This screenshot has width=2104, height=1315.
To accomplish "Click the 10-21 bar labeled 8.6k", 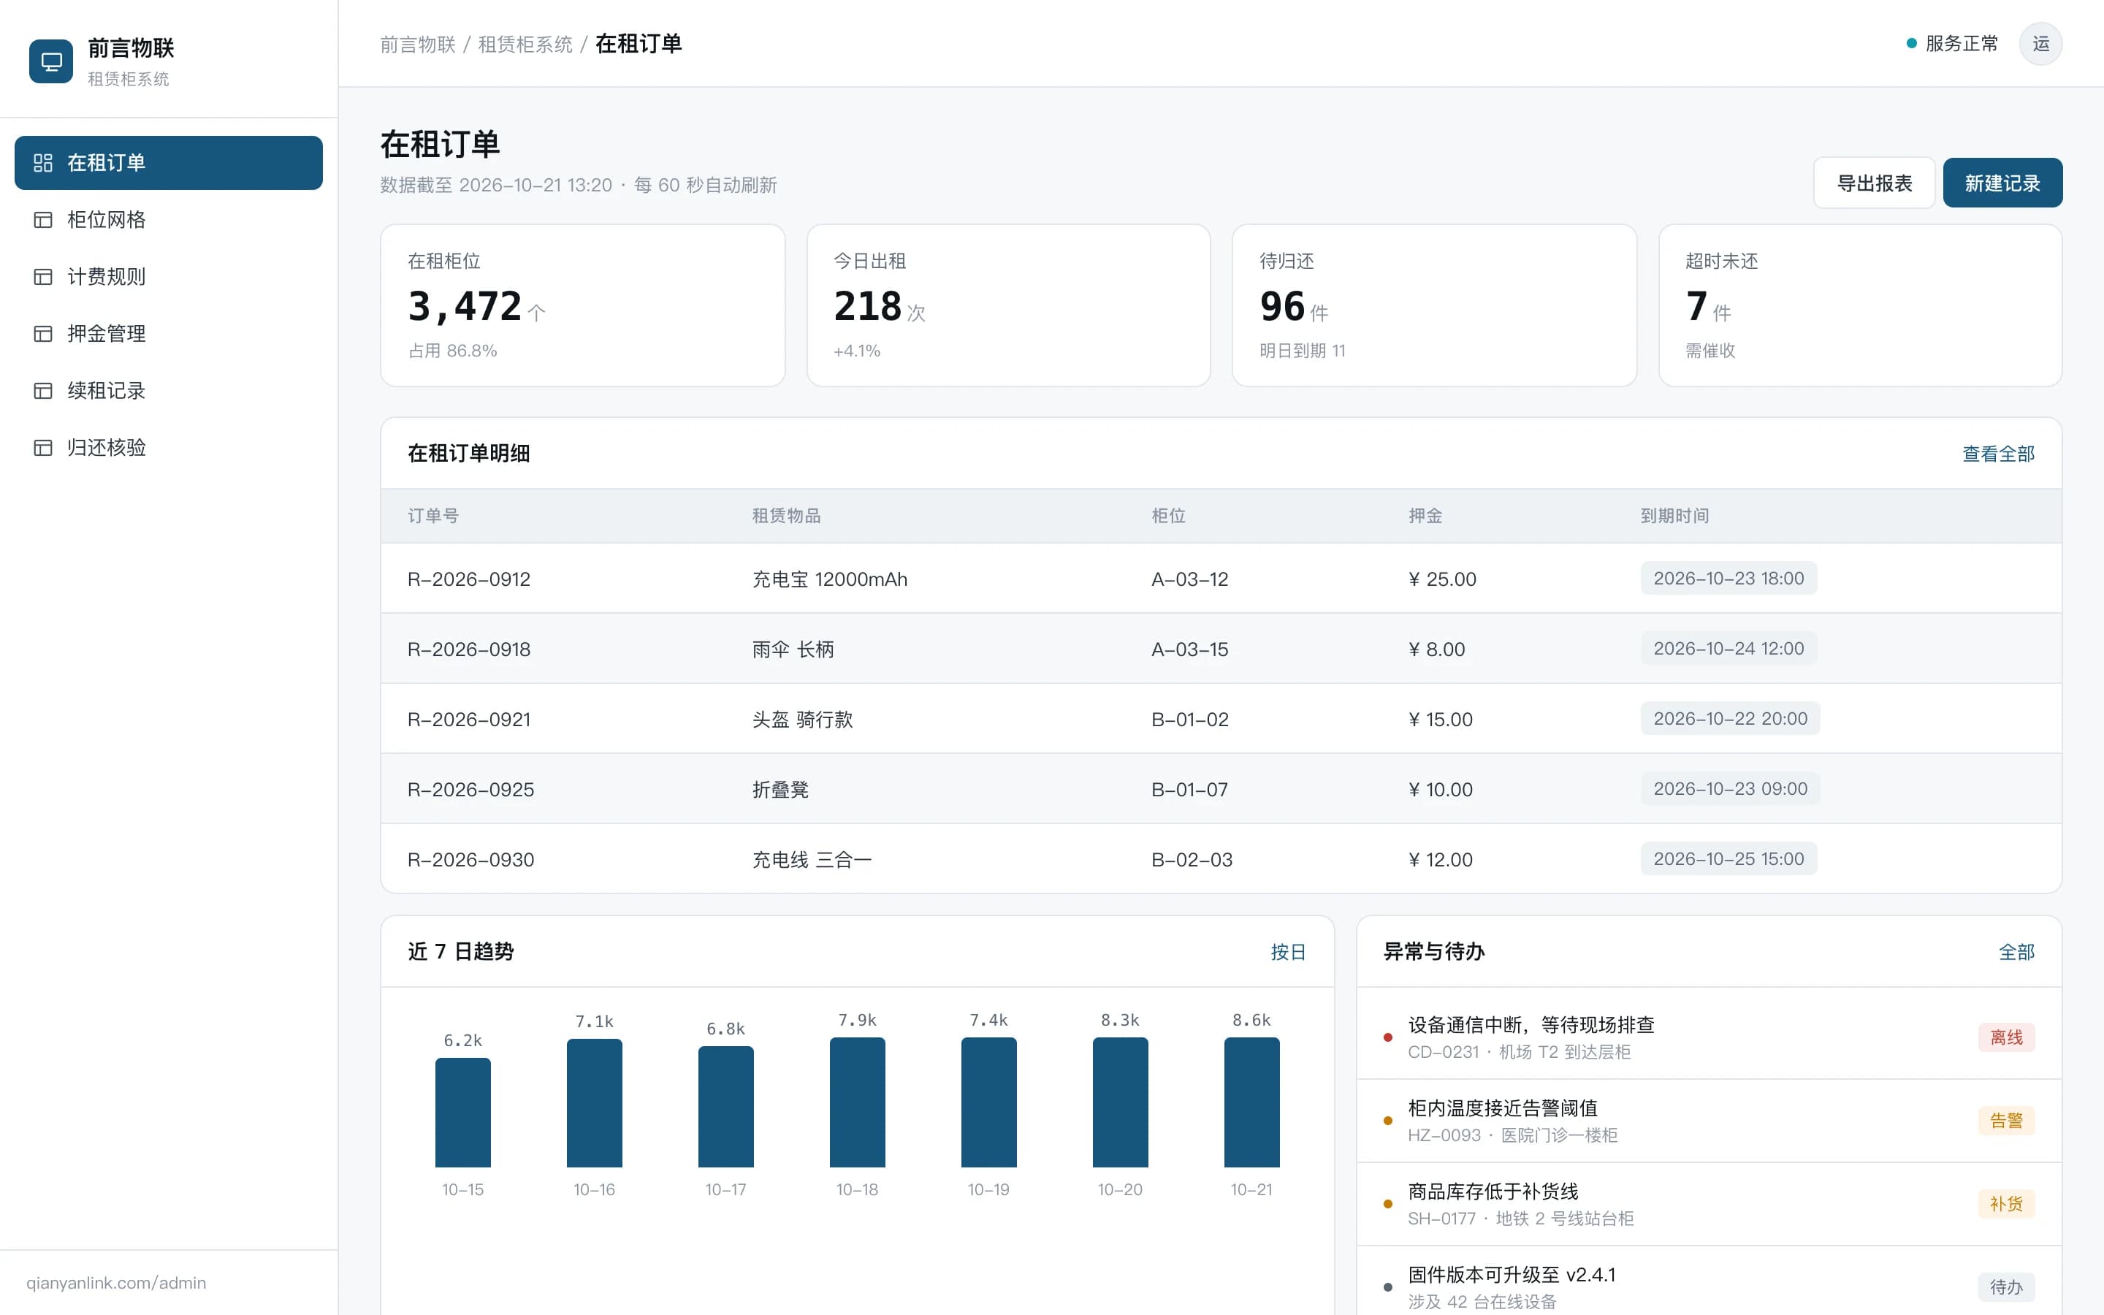I will (1251, 1102).
